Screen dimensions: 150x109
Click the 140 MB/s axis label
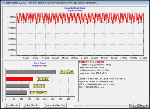[x=11, y=17]
